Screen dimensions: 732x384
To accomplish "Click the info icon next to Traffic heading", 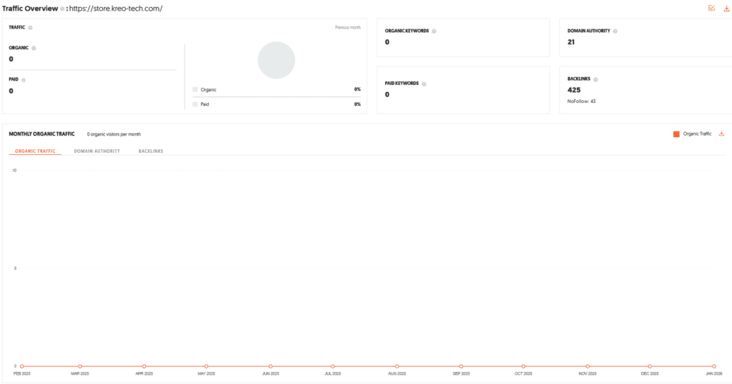I will 30,27.
